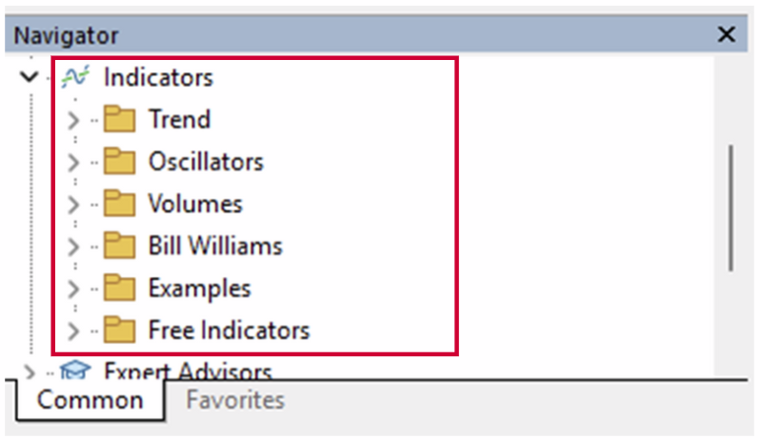Viewport: 760px width, 440px height.
Task: Close the Navigator panel
Action: pos(726,35)
